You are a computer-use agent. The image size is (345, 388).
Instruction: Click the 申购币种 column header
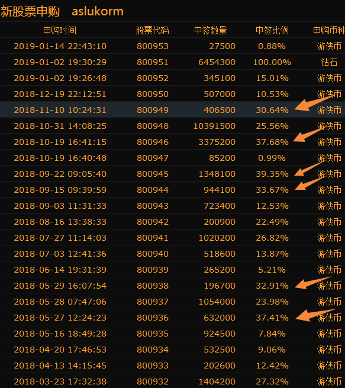click(329, 30)
